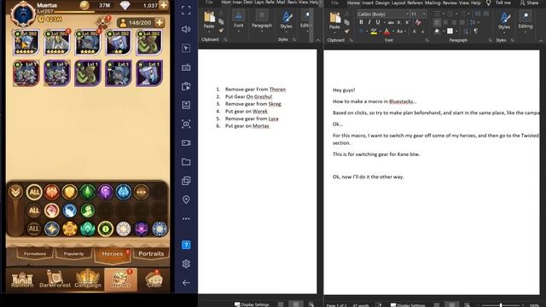Click the line 'Hey guys!' in the right document

(x=344, y=90)
